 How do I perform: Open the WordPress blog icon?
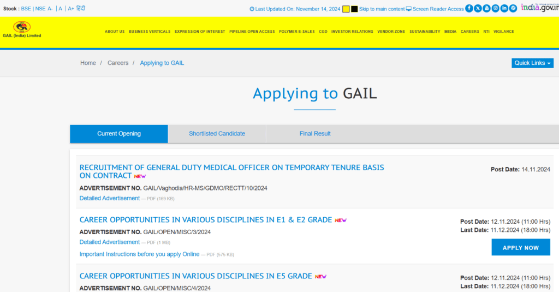(513, 8)
